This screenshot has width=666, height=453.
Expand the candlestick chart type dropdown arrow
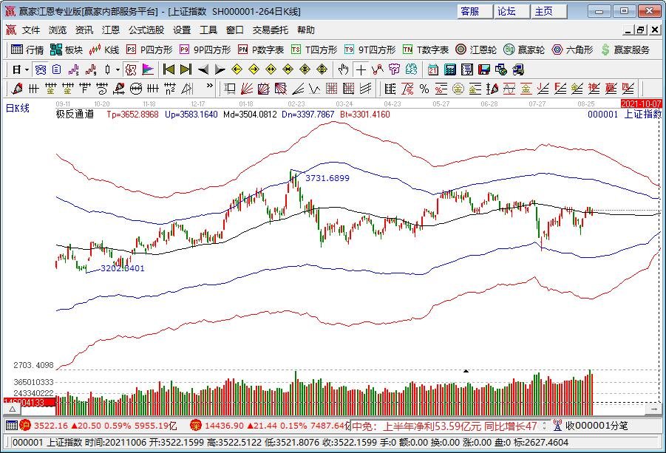[118, 69]
